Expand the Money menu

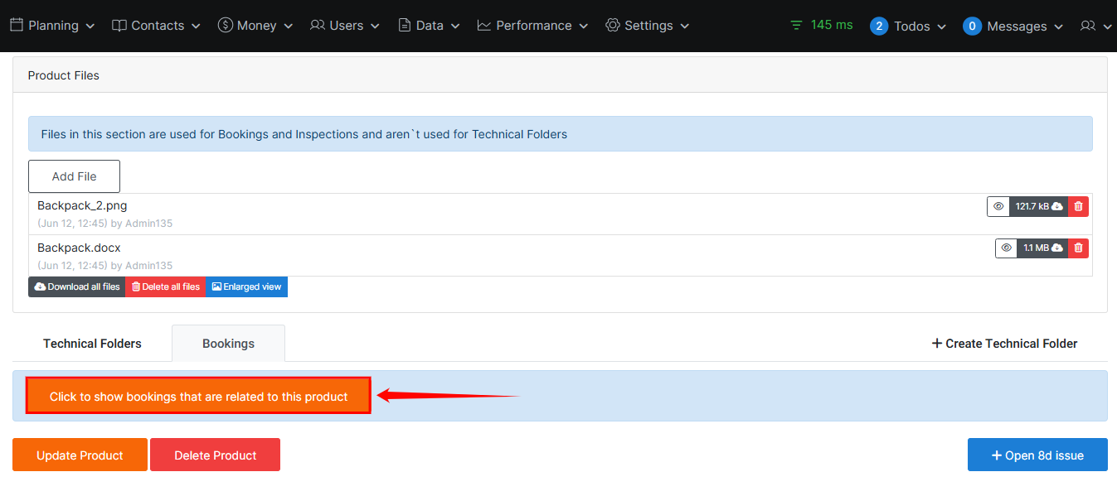(255, 26)
